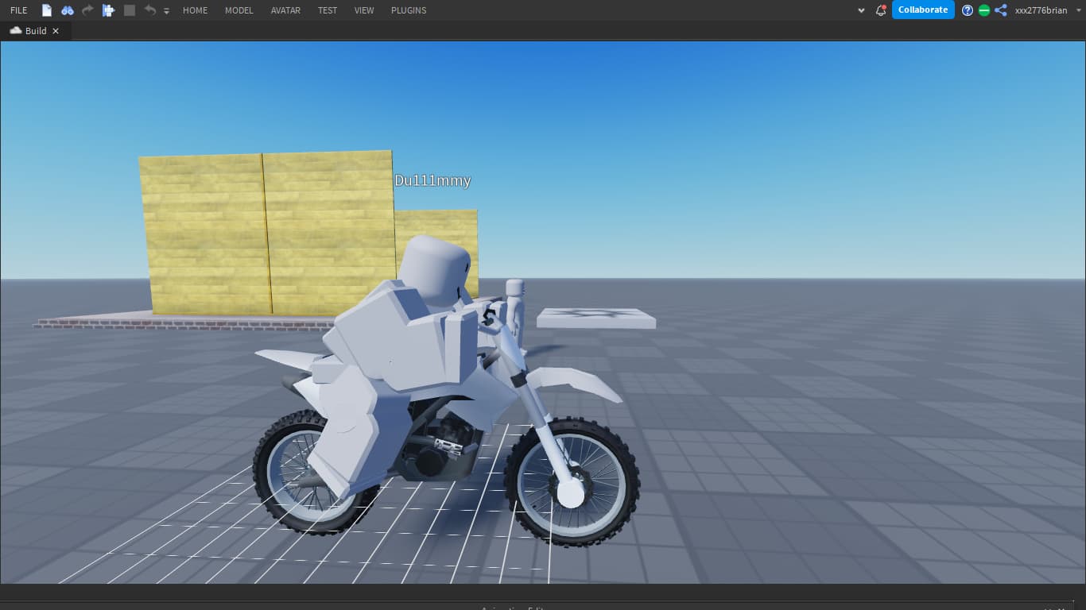Open the notifications bell
Viewport: 1086px width, 610px height.
point(881,10)
